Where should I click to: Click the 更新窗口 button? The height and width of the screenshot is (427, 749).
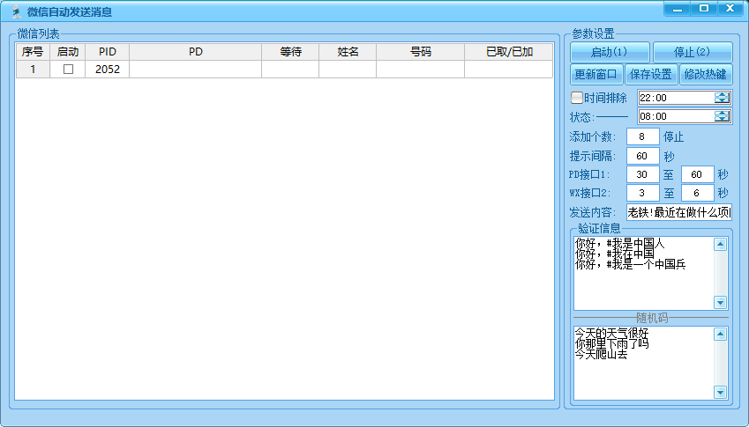[x=596, y=74]
